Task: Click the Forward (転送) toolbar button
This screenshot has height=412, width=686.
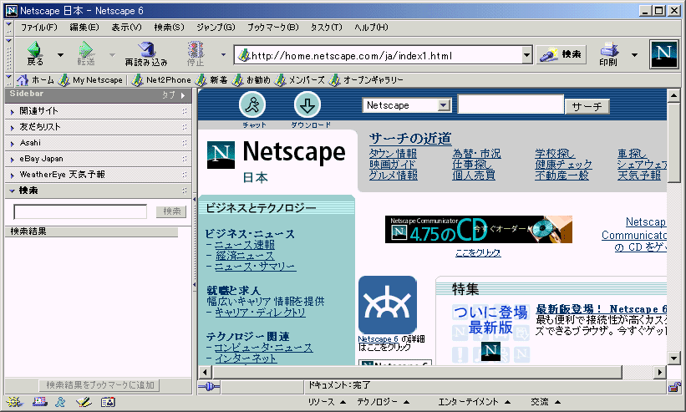Action: point(86,53)
